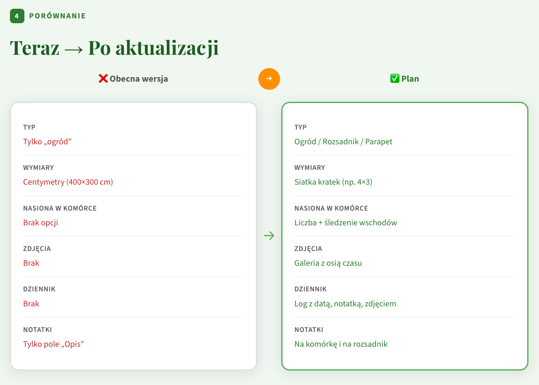Select Liczba + śledzenie wschodów entry
This screenshot has width=539, height=385.
click(x=345, y=223)
